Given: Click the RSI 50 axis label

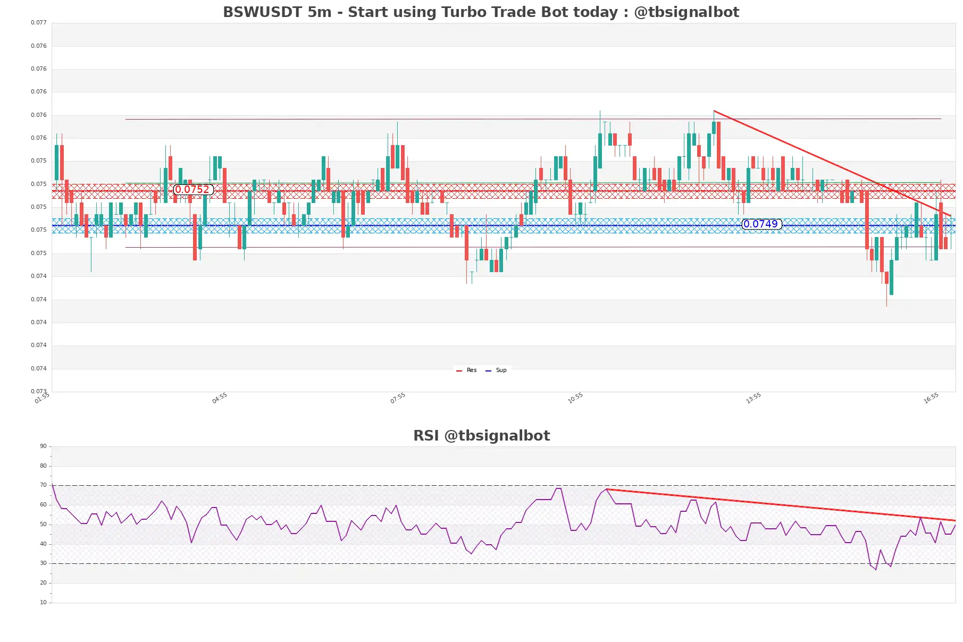Looking at the screenshot, I should (x=44, y=525).
